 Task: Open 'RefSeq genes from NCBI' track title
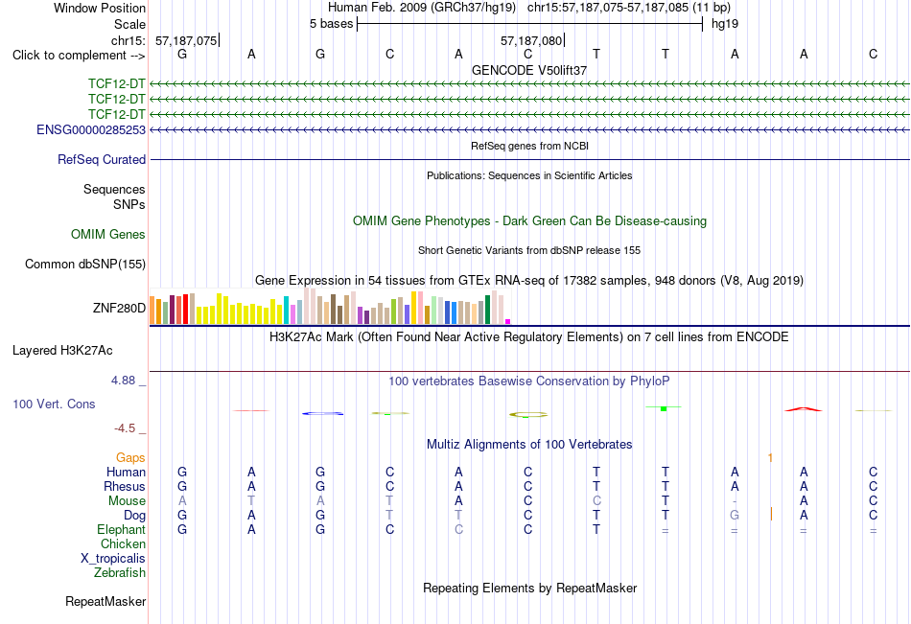[529, 146]
